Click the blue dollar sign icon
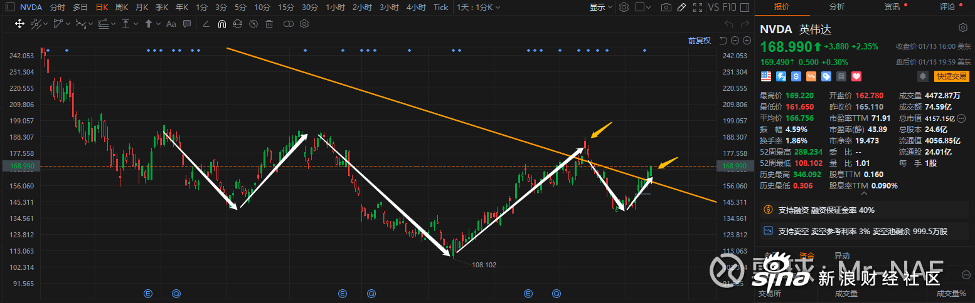The width and height of the screenshot is (975, 303). 796,76
